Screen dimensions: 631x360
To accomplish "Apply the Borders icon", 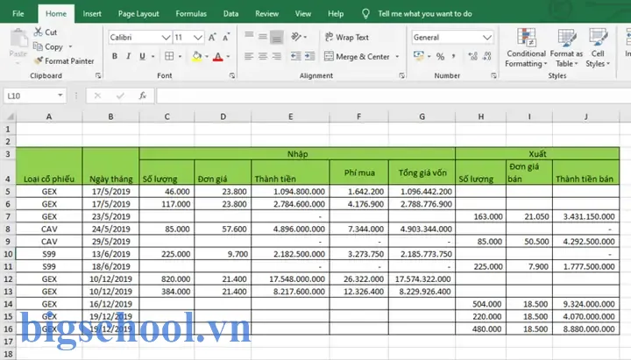I will pos(169,56).
